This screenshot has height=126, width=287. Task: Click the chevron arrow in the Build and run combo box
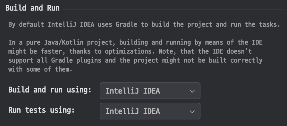(192, 91)
